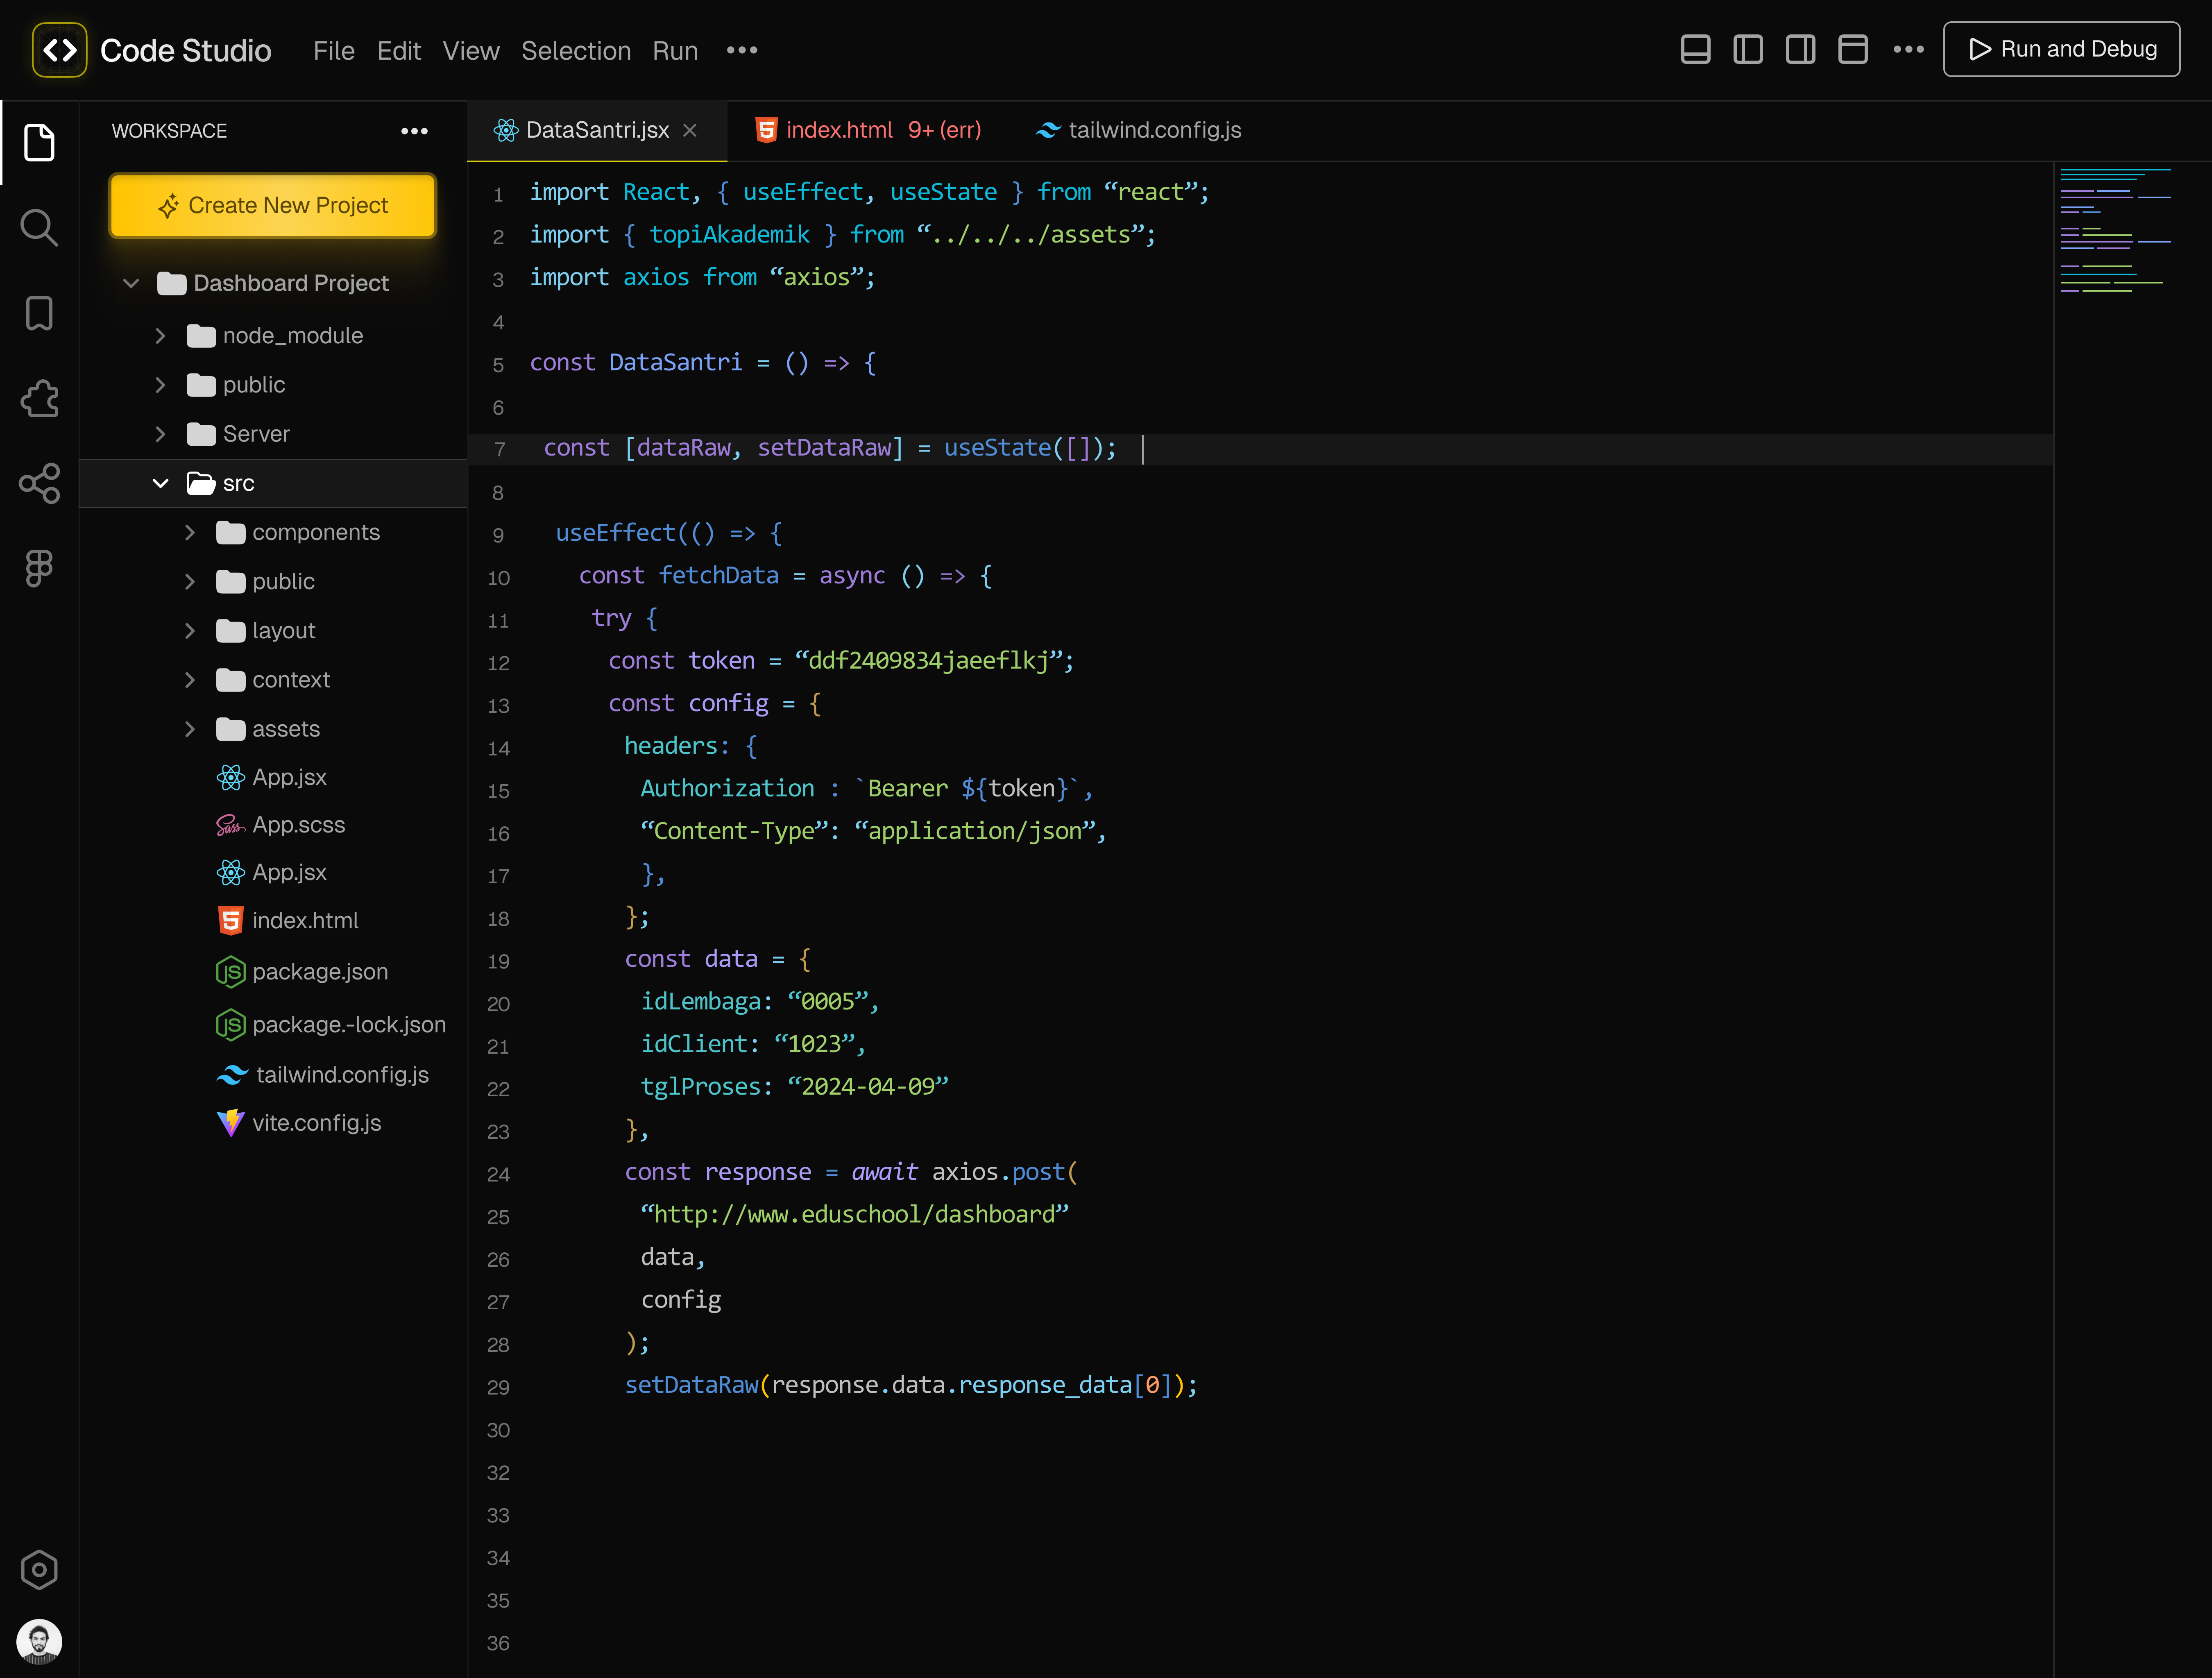
Task: Open the Source Control share icon
Action: click(39, 484)
